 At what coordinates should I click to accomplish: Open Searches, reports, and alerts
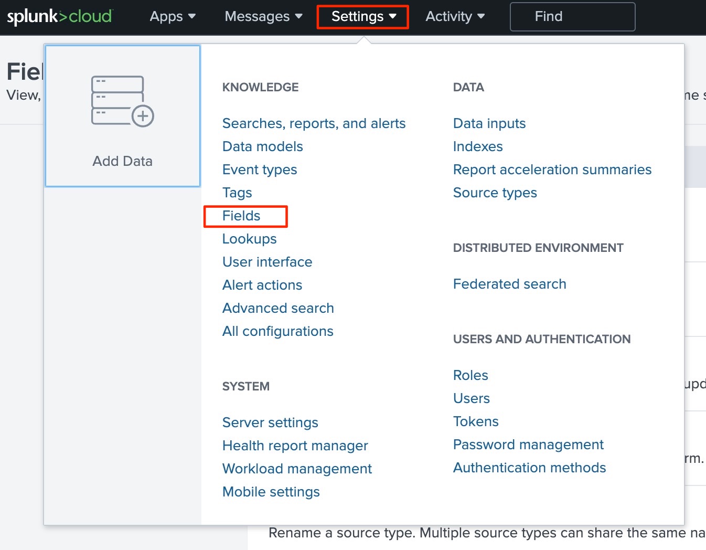click(314, 123)
